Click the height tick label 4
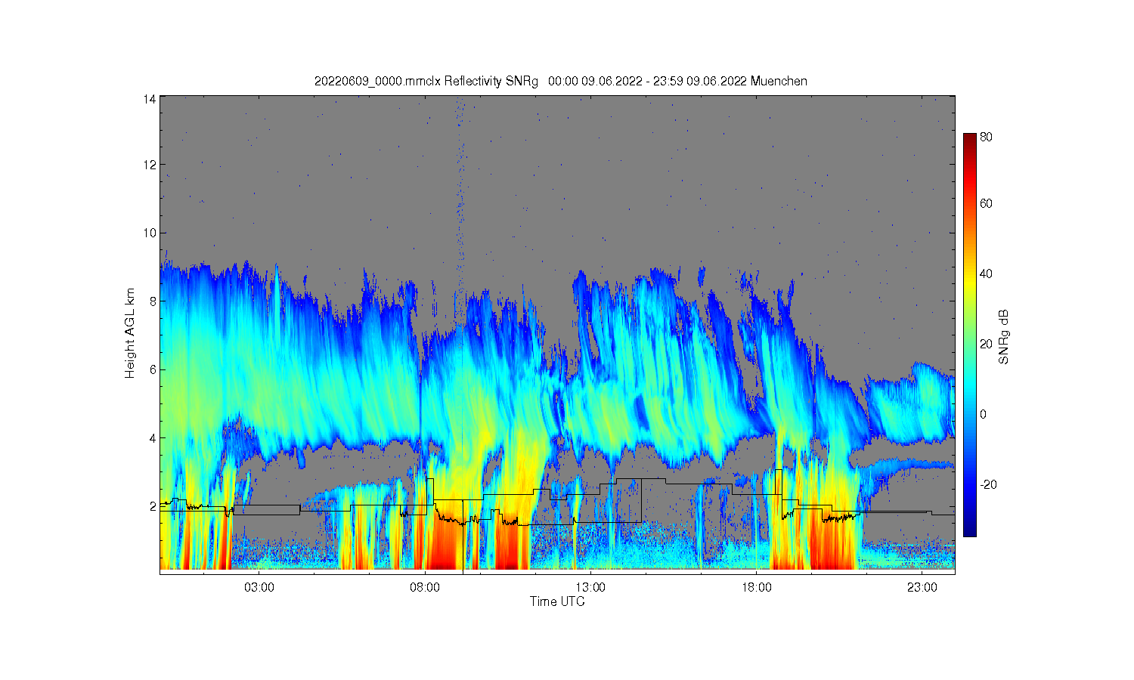Image resolution: width=1134 pixels, height=680 pixels. [153, 438]
